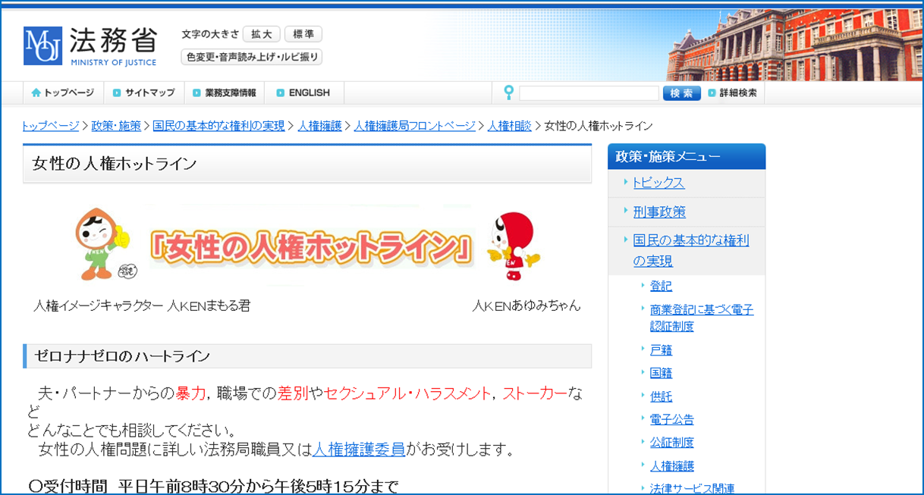Click the red word 差別 in the paragraph

click(x=292, y=393)
